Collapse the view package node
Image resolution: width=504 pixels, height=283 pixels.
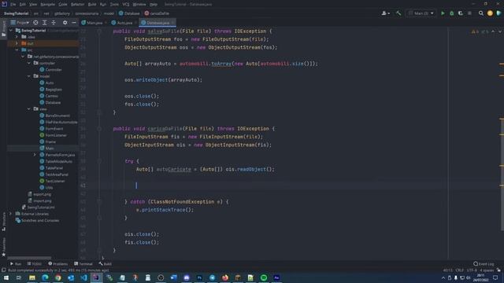click(x=29, y=108)
